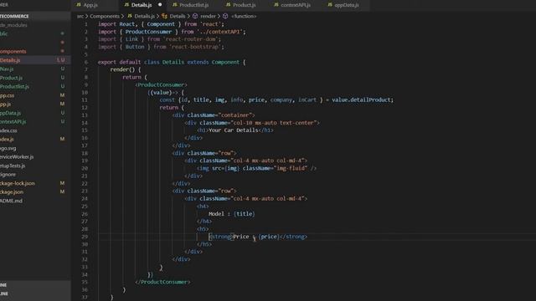536x301 pixels.
Task: Click 'ProductConsumer' in the line 2 import
Action: pos(148,32)
